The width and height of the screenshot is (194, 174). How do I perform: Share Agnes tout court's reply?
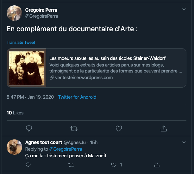pyautogui.click(x=157, y=165)
